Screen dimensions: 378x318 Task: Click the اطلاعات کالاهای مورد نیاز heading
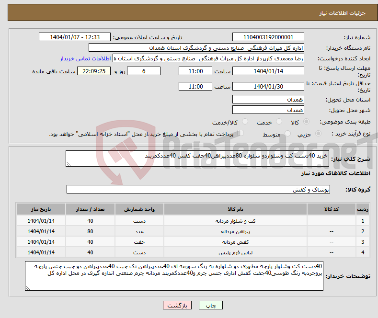tap(335, 173)
